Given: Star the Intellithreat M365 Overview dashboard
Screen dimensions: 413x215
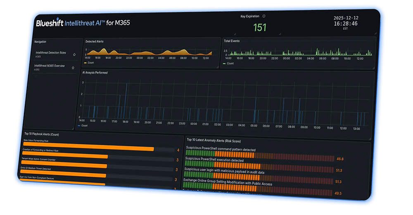Looking at the screenshot, I should tap(73, 67).
